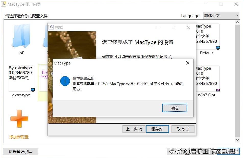Go back with the 上一步(P) button

tap(134, 129)
